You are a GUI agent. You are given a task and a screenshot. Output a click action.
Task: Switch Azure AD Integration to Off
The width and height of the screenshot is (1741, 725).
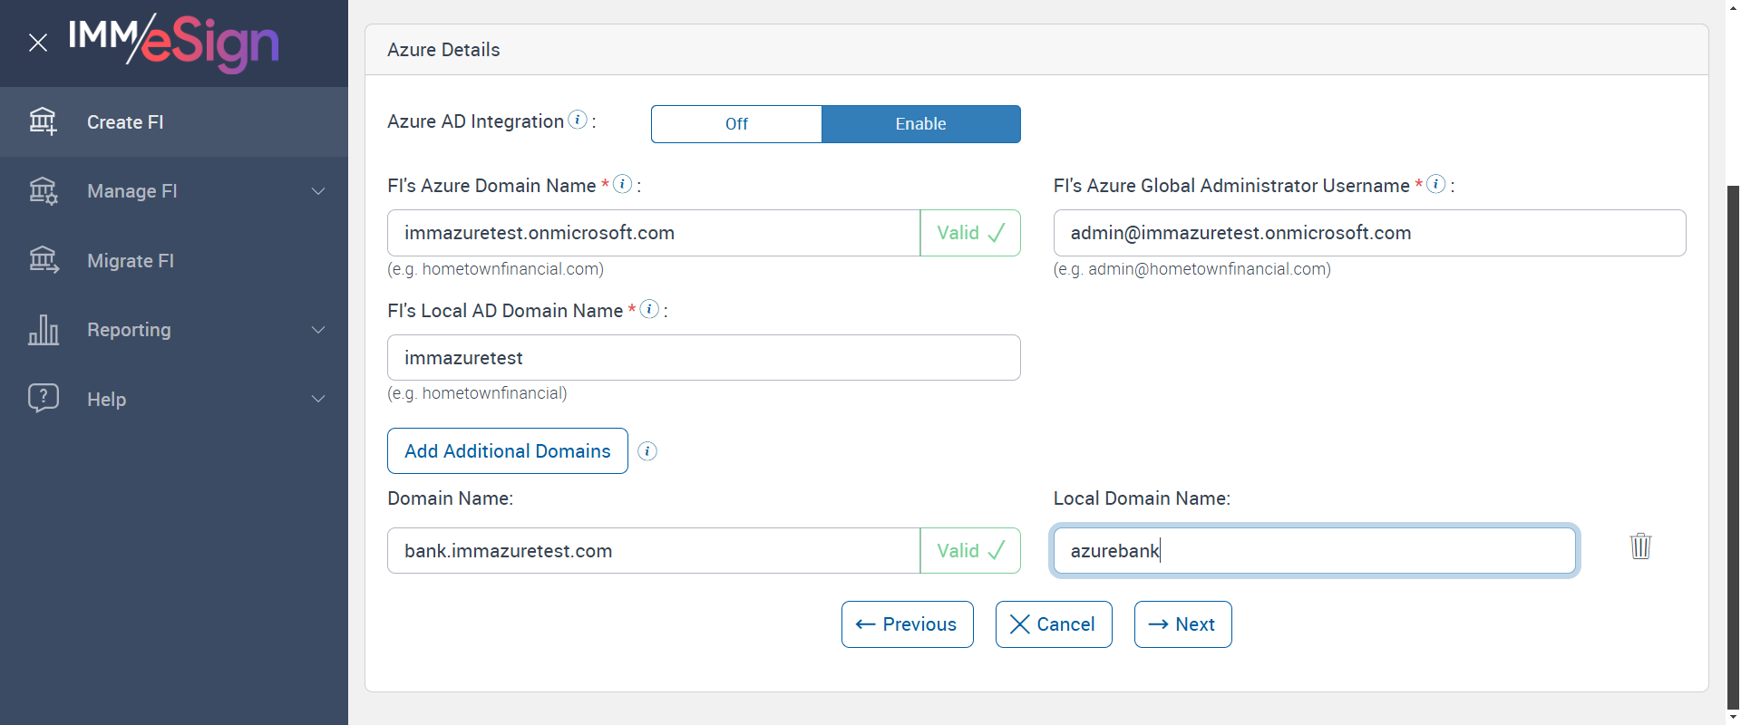[736, 124]
